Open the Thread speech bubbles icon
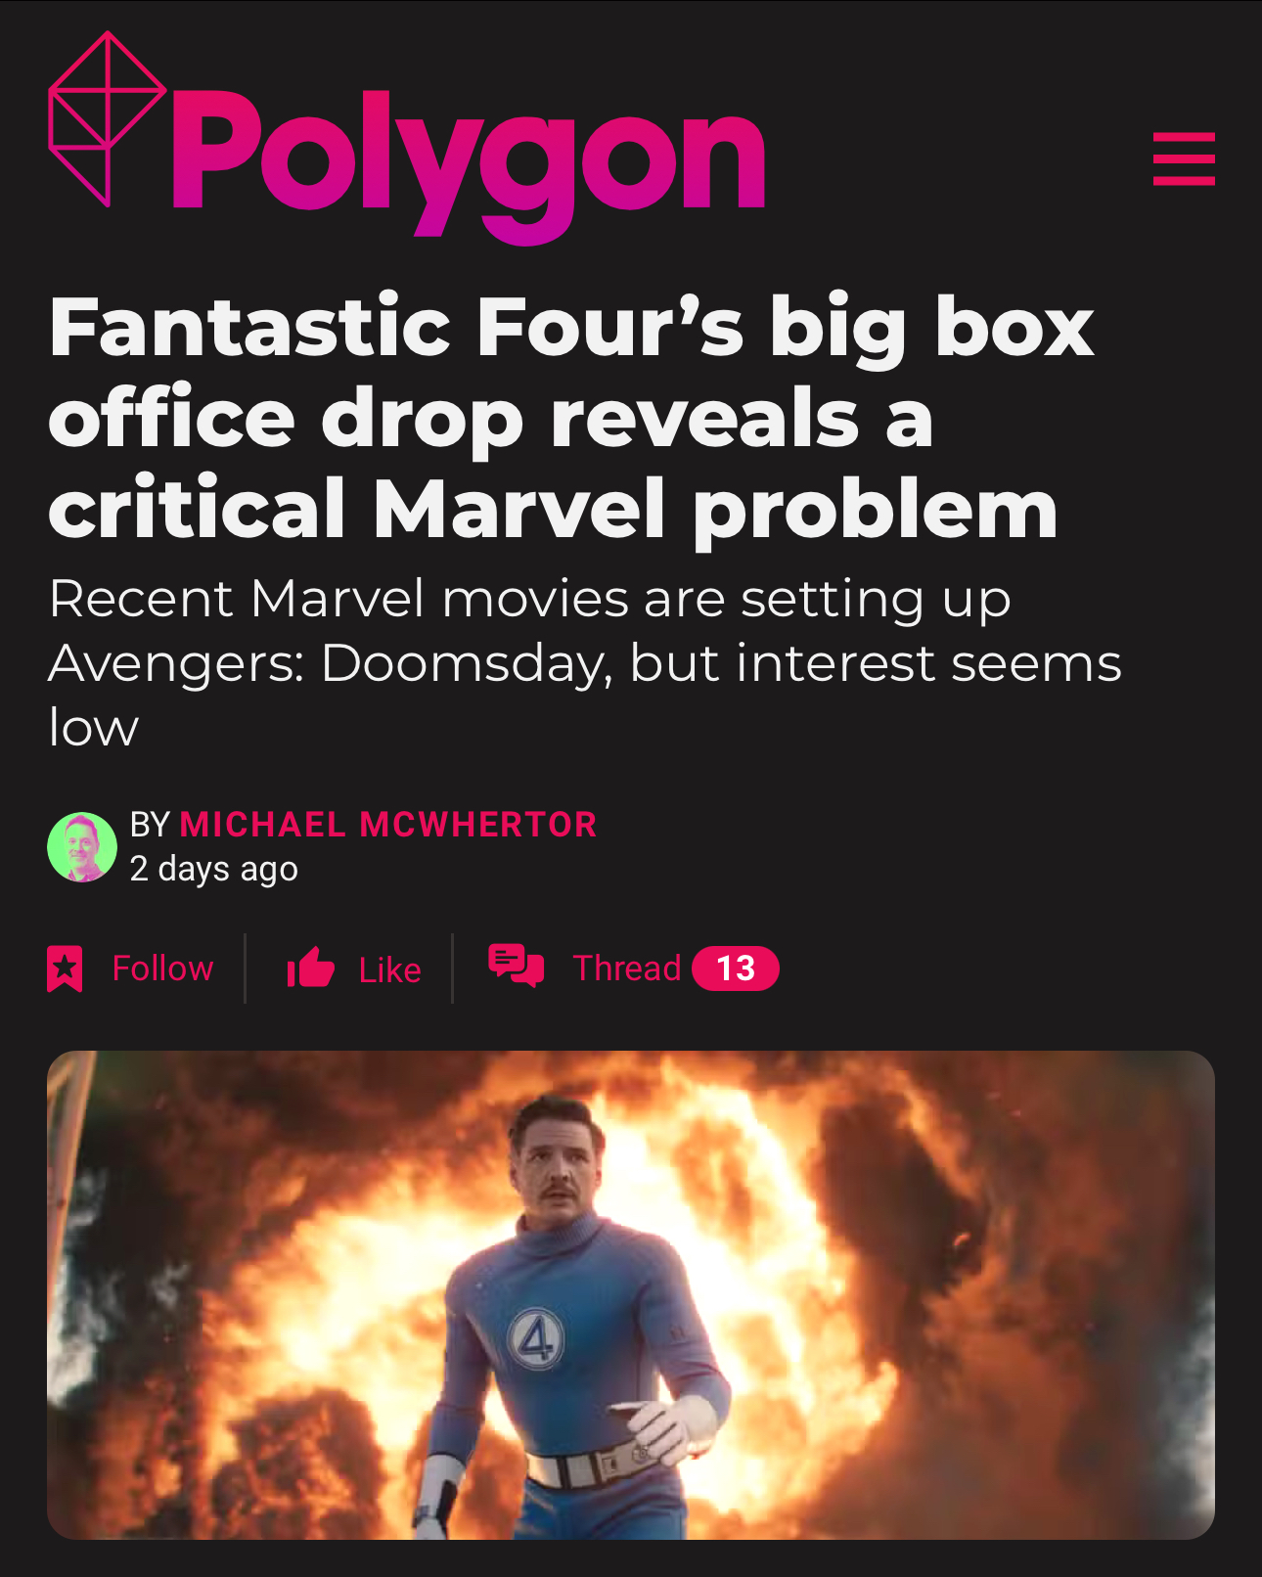The height and width of the screenshot is (1577, 1262). pyautogui.click(x=517, y=966)
